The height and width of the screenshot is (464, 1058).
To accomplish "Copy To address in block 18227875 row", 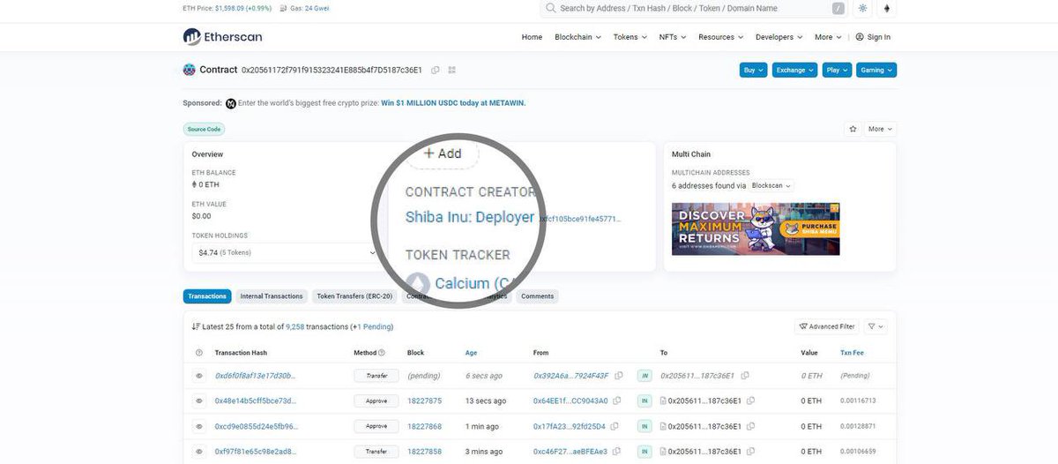I will point(750,400).
